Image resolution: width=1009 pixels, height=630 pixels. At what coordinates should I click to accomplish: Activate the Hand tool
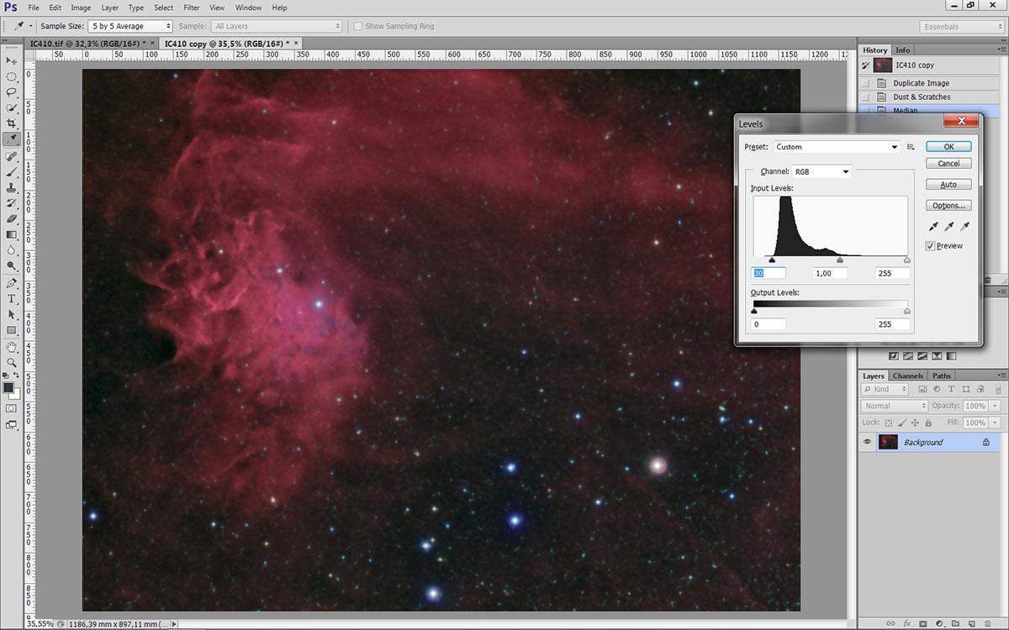tap(12, 347)
